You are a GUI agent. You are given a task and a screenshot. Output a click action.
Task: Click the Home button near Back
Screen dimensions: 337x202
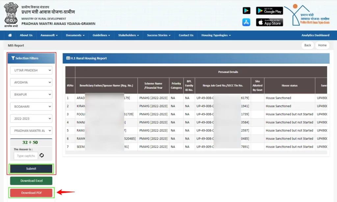click(322, 45)
